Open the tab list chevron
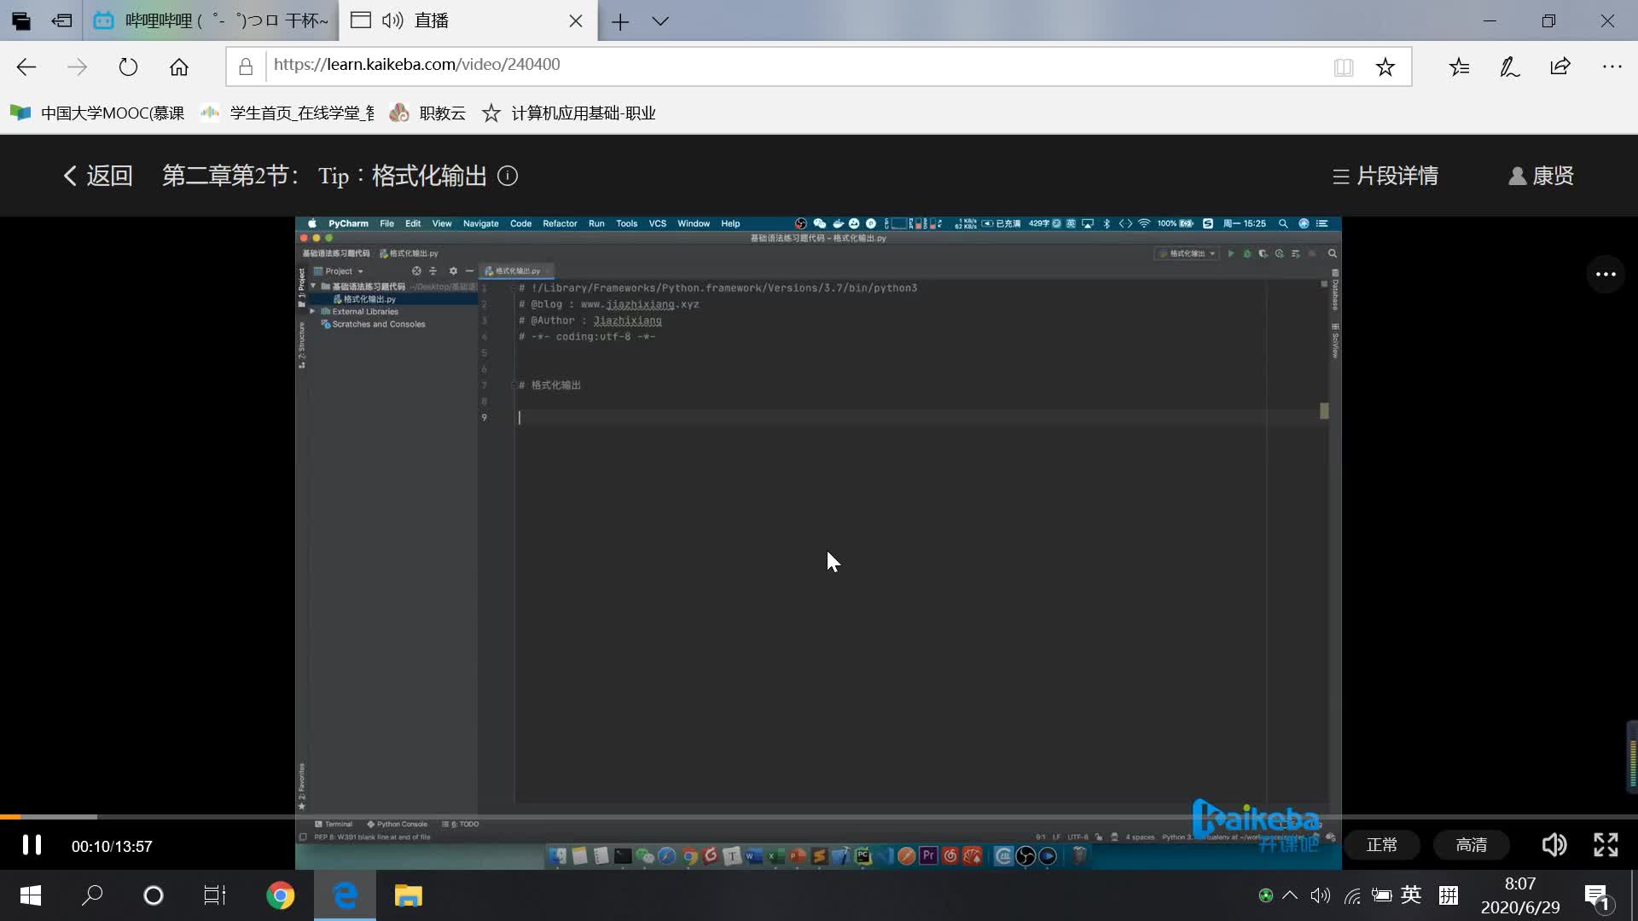Viewport: 1638px width, 921px height. (660, 21)
